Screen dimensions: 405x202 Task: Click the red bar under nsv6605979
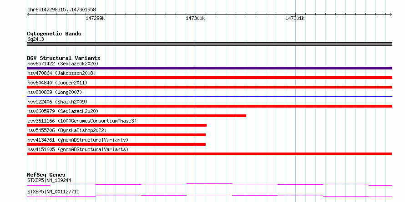[137, 116]
